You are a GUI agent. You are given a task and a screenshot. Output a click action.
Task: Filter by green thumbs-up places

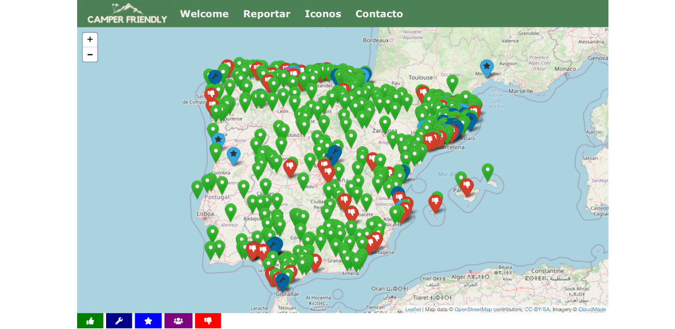click(x=90, y=321)
